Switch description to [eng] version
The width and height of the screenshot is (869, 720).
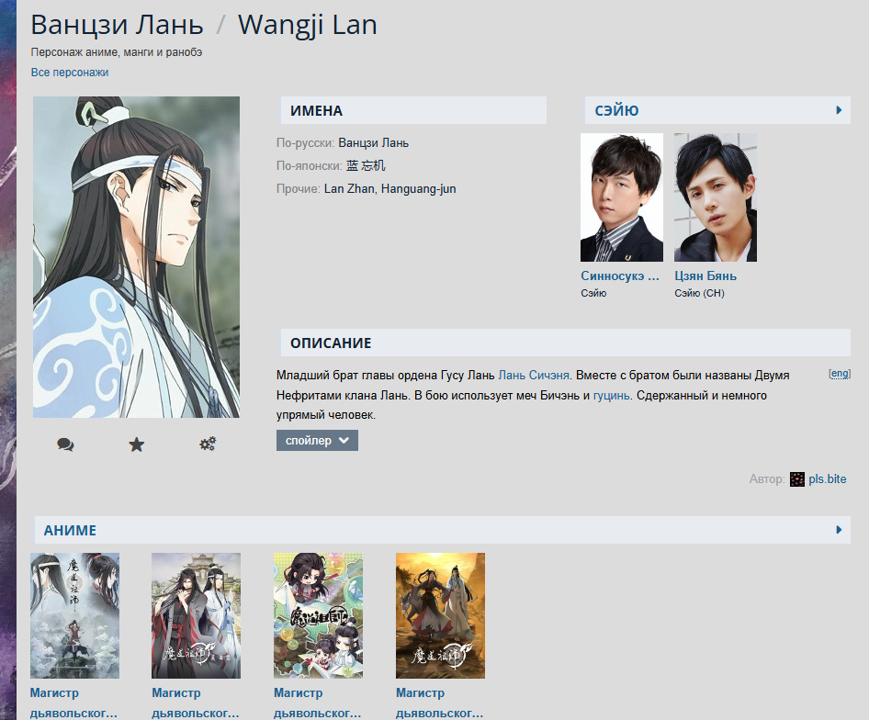click(840, 374)
